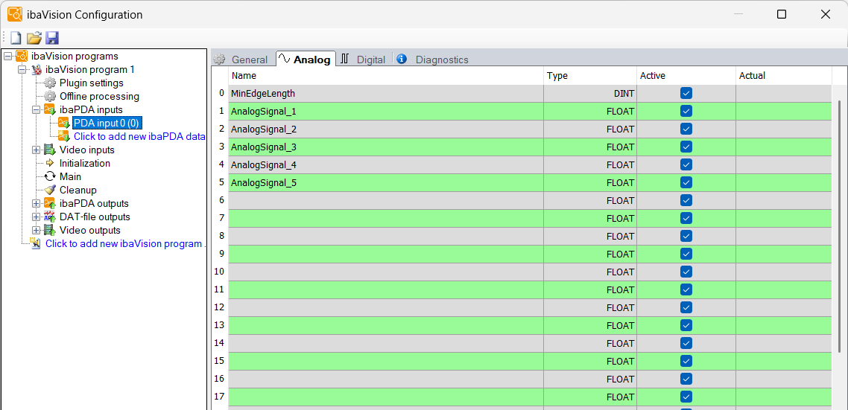Click the Active column header
Screen dimensions: 848x410
pos(686,76)
